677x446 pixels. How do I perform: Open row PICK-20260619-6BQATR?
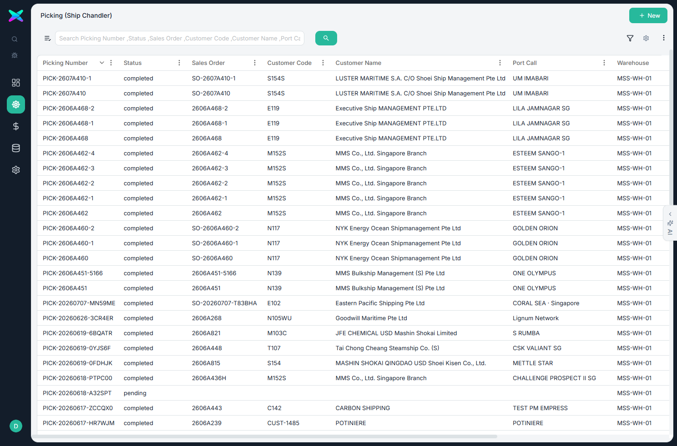point(353,333)
